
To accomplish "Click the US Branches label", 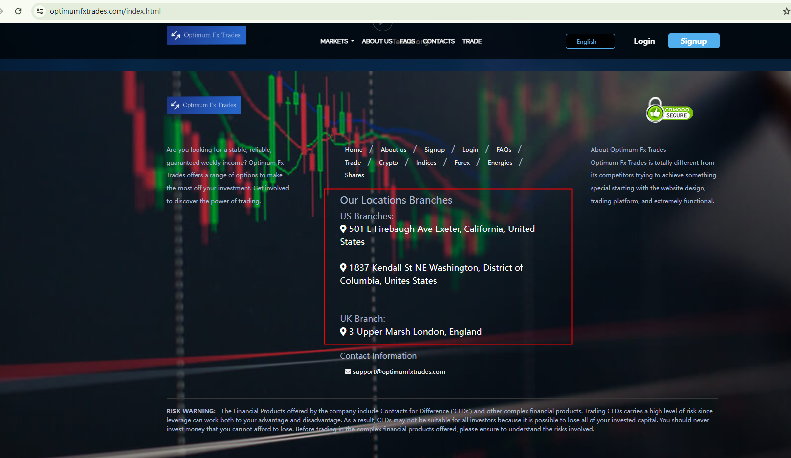I will click(367, 216).
